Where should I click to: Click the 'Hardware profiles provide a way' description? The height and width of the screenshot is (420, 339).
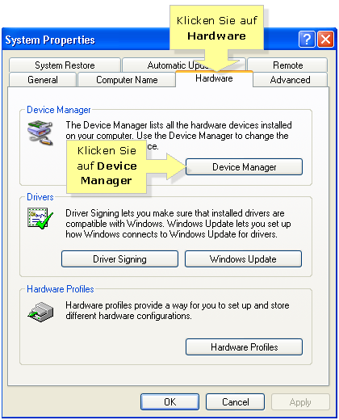click(178, 310)
